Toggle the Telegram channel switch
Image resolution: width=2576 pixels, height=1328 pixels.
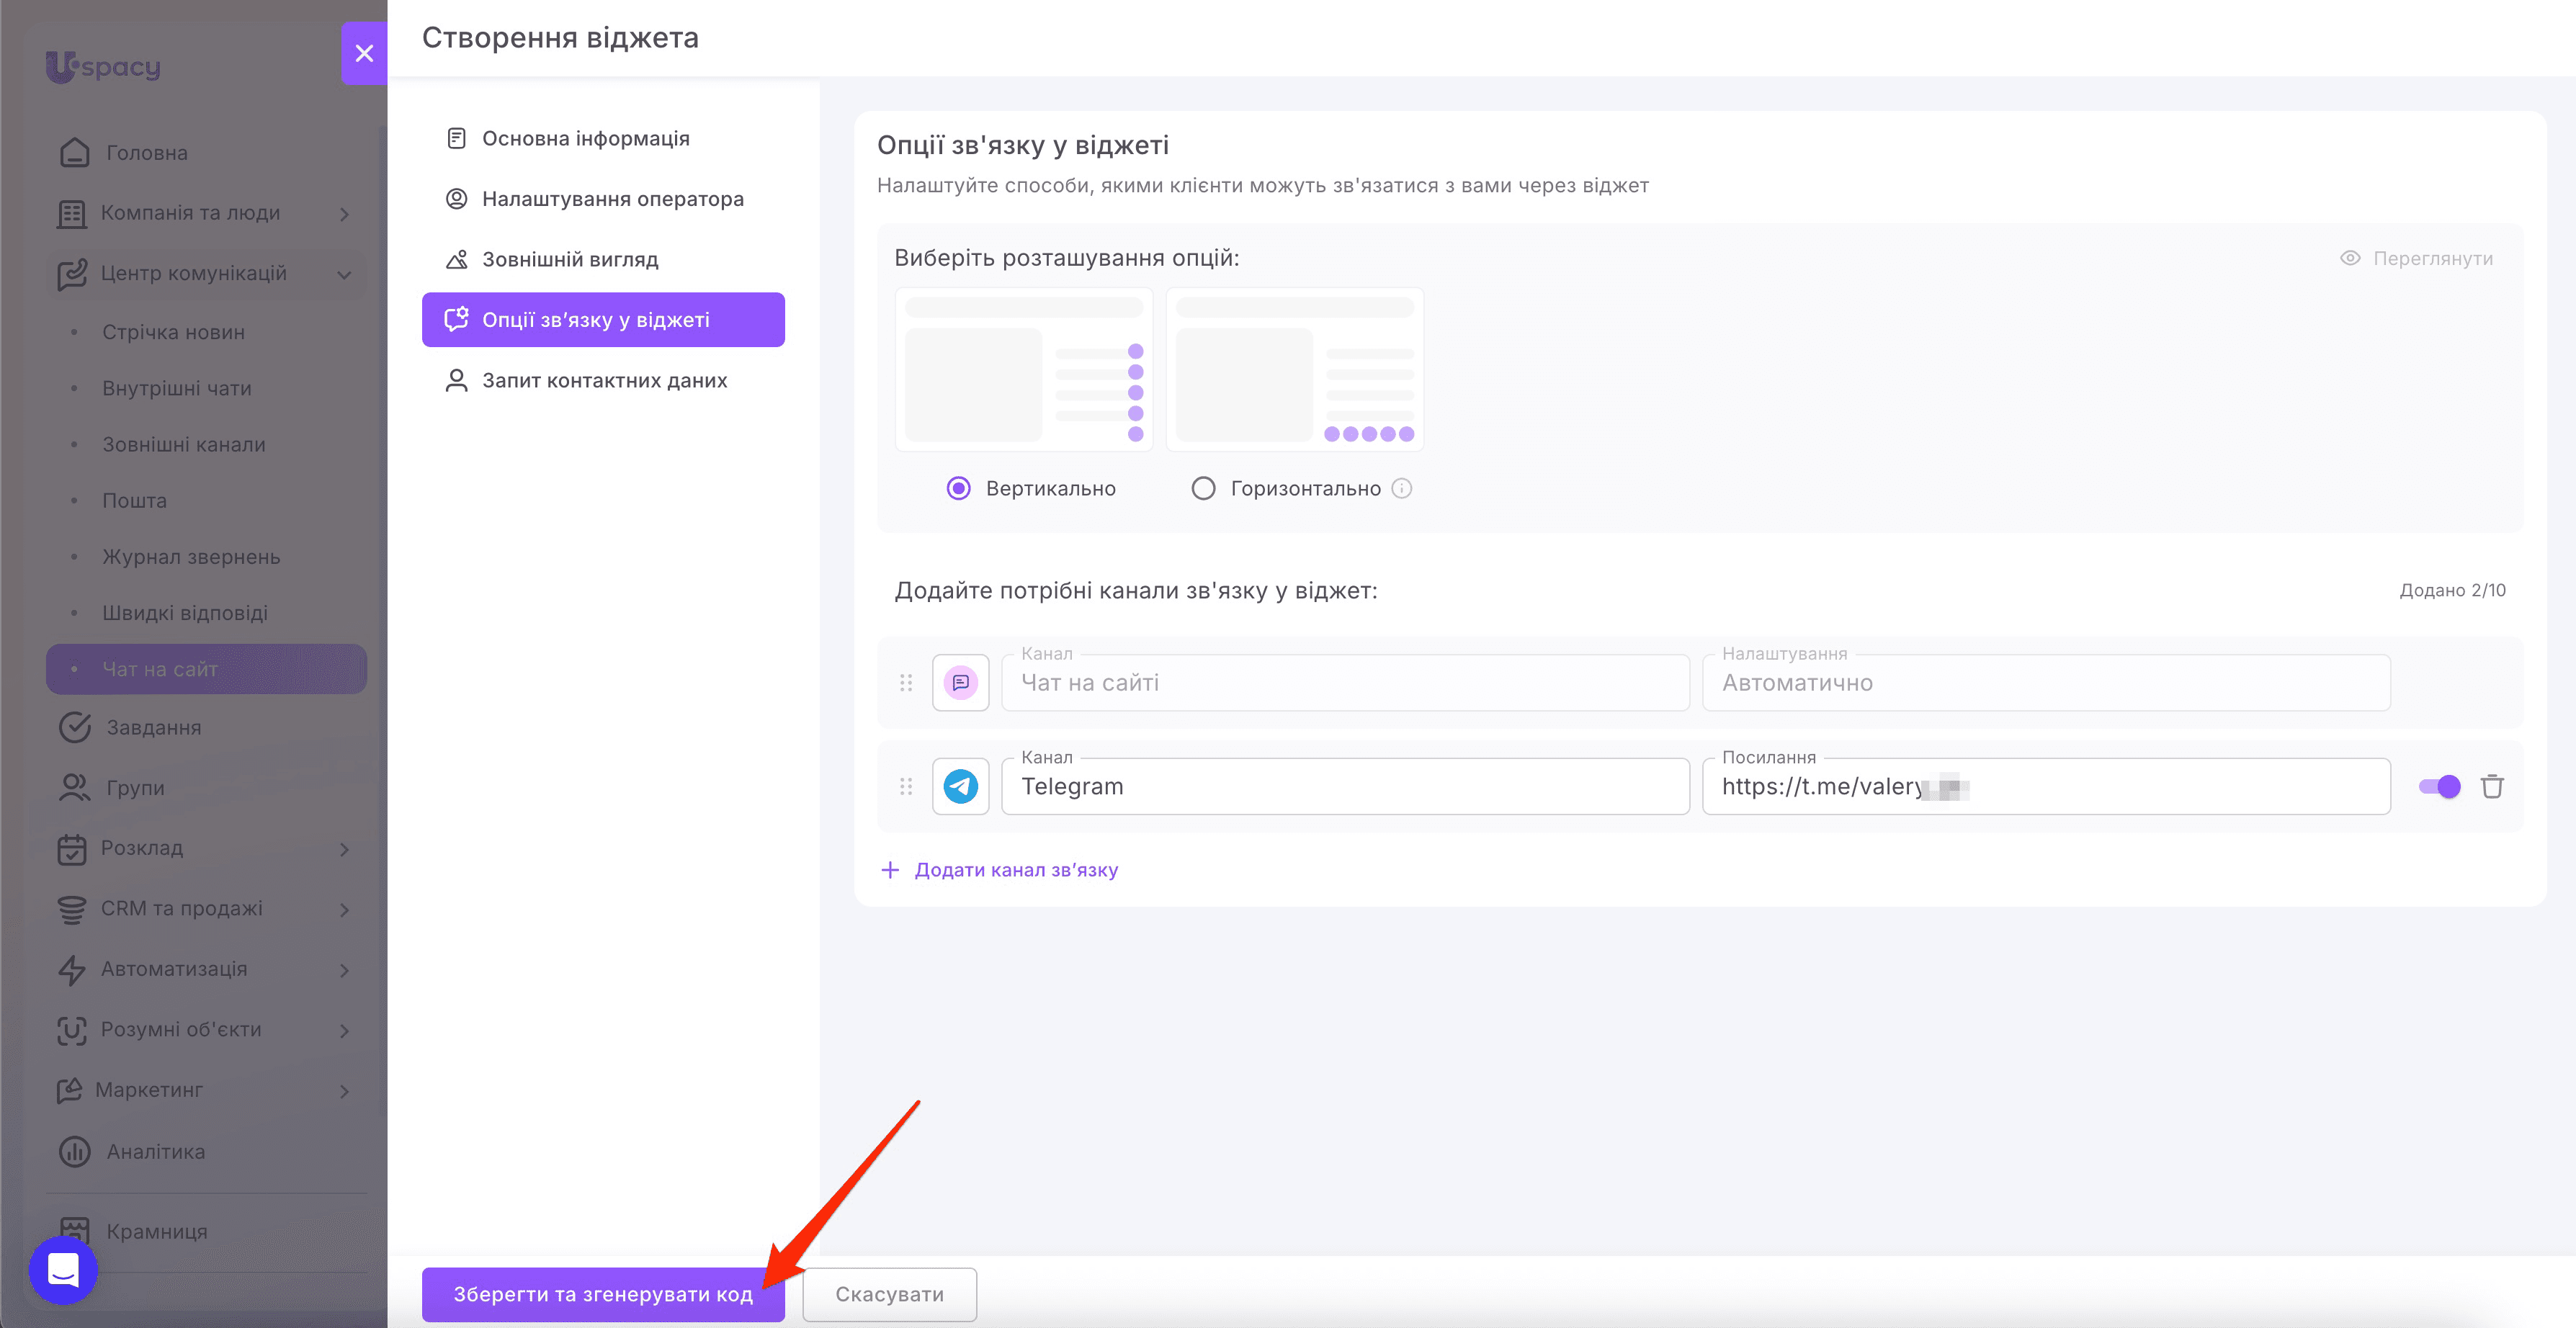(x=2439, y=787)
